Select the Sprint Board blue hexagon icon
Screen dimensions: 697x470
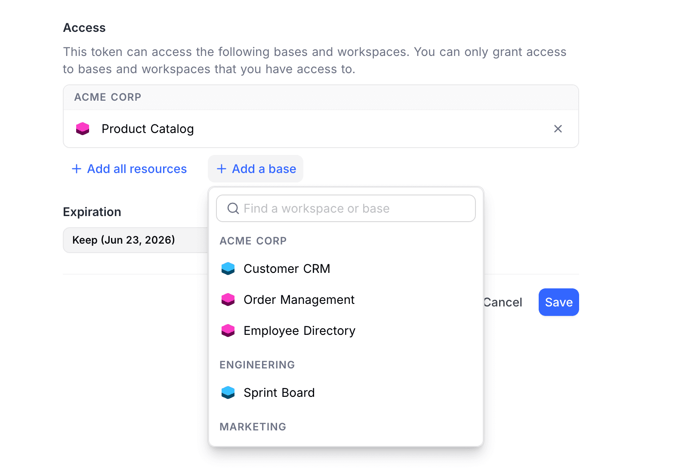[x=228, y=392]
